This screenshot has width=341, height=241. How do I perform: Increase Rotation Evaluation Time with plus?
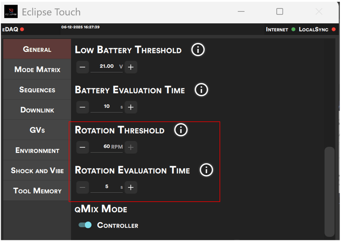pyautogui.click(x=131, y=187)
